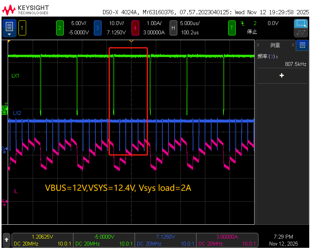
Task: Open sidebar panel list icon
Action: coord(302,45)
